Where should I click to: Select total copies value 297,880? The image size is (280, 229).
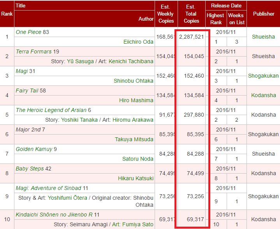click(194, 115)
